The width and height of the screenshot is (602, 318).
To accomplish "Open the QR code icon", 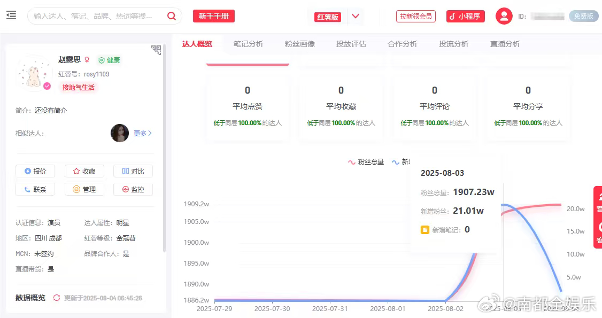I will pyautogui.click(x=156, y=50).
